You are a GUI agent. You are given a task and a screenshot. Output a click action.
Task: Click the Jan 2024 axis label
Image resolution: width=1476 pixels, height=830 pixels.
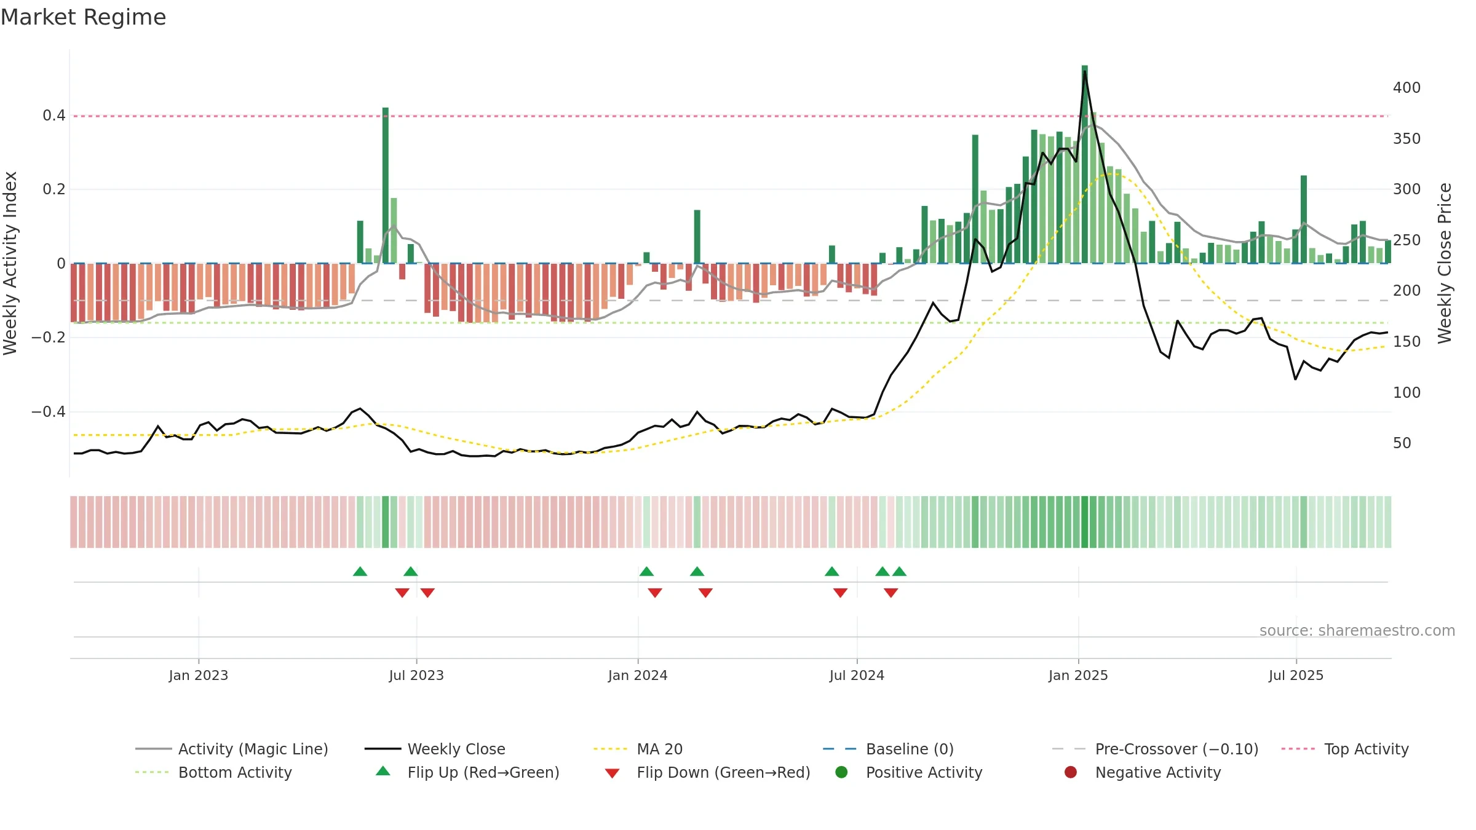tap(638, 675)
